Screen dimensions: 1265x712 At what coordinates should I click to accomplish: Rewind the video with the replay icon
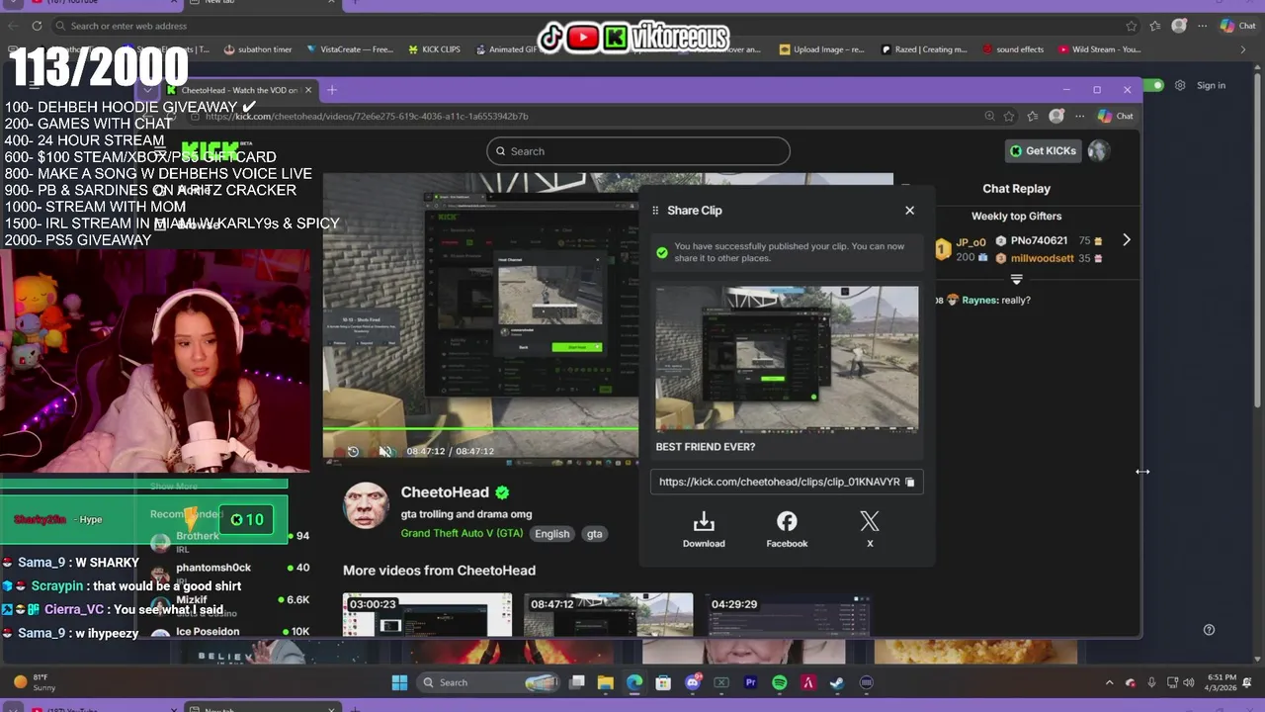353,451
